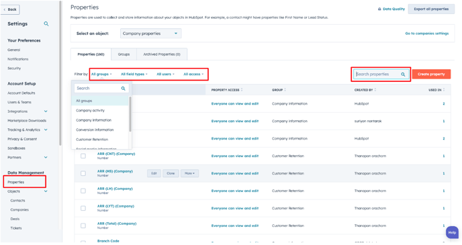Click the groups dropdown list scrollbar
Screen dimensions: 462x245
[130, 114]
